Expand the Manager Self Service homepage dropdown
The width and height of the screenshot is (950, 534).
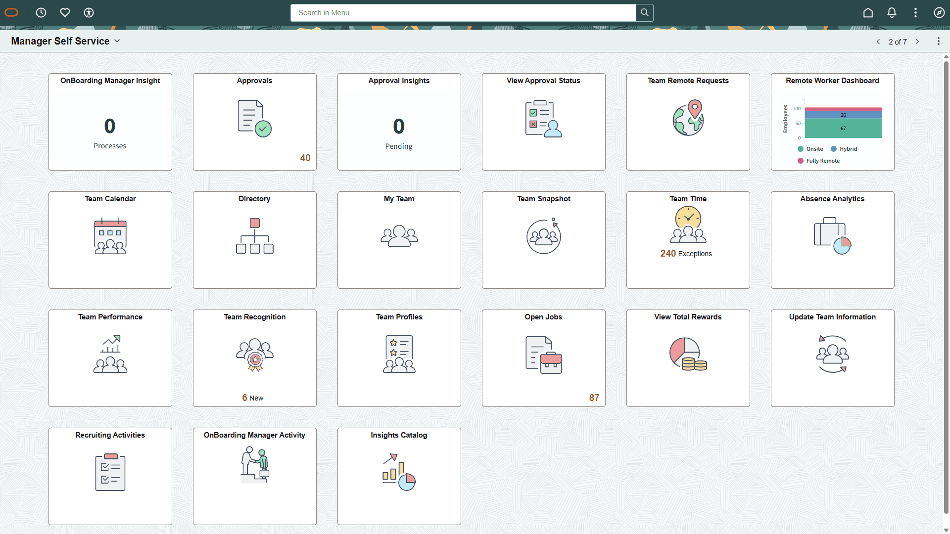coord(117,41)
